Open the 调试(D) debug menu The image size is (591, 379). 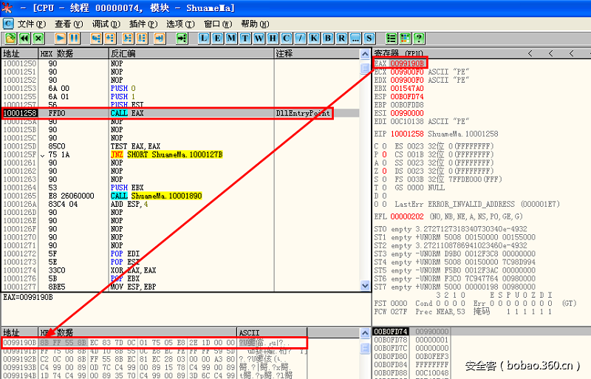click(106, 24)
